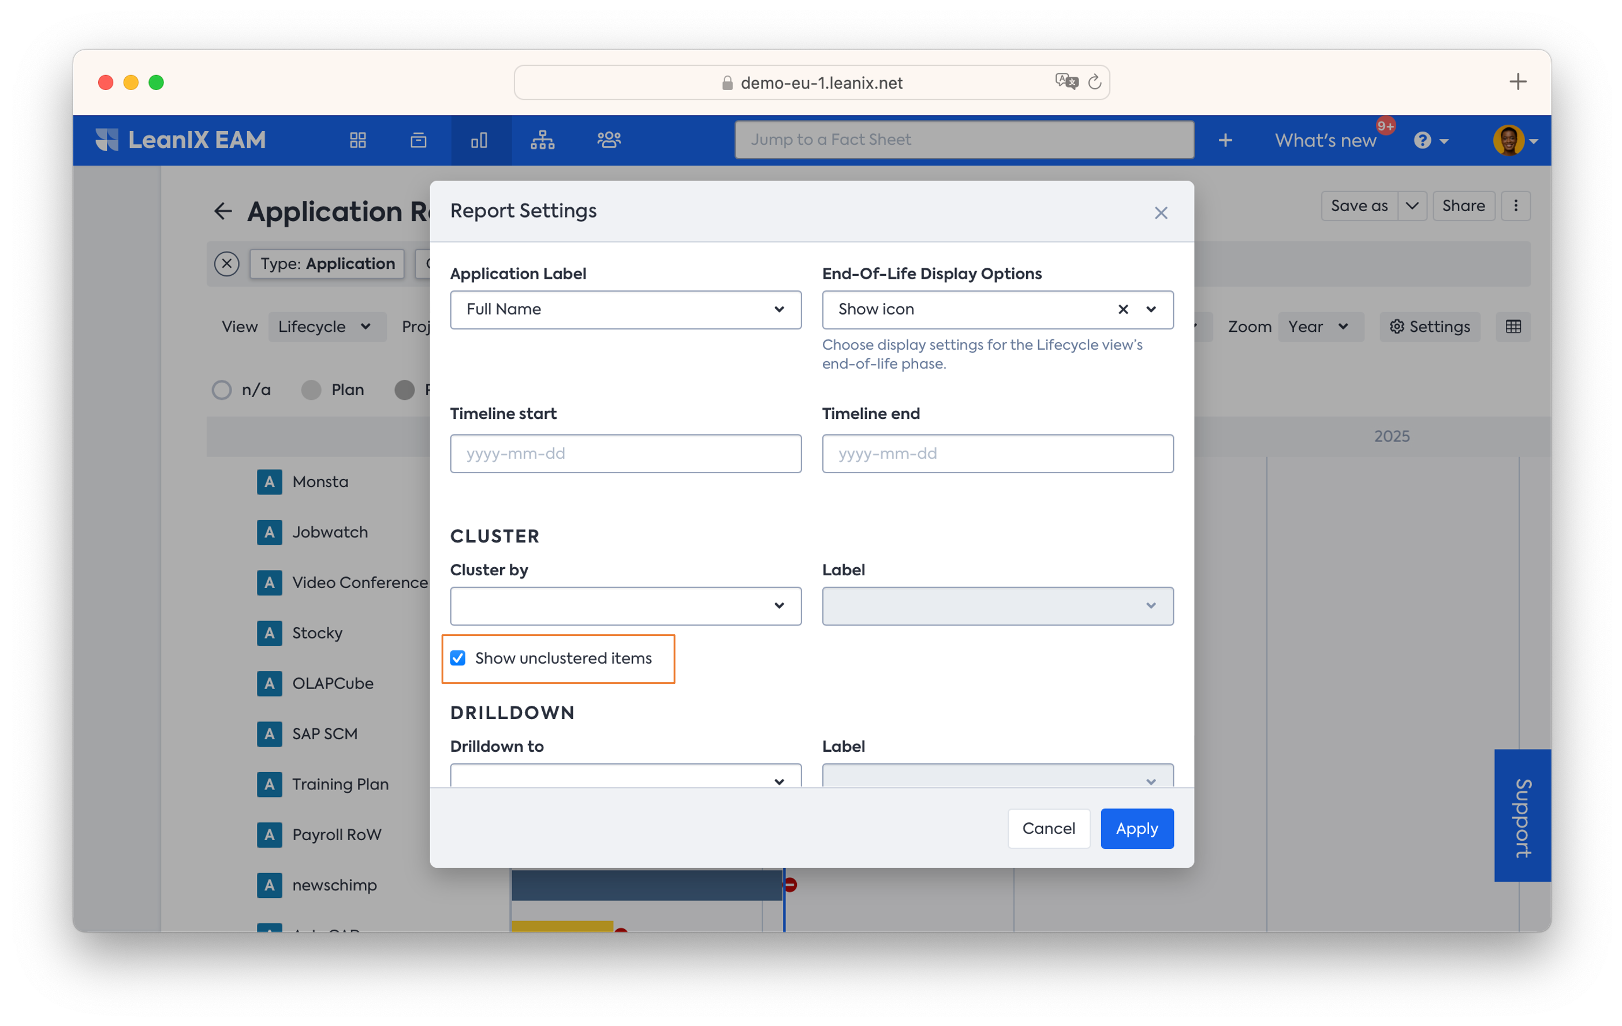
Task: Close the Report Settings dialog
Action: pos(1161,213)
